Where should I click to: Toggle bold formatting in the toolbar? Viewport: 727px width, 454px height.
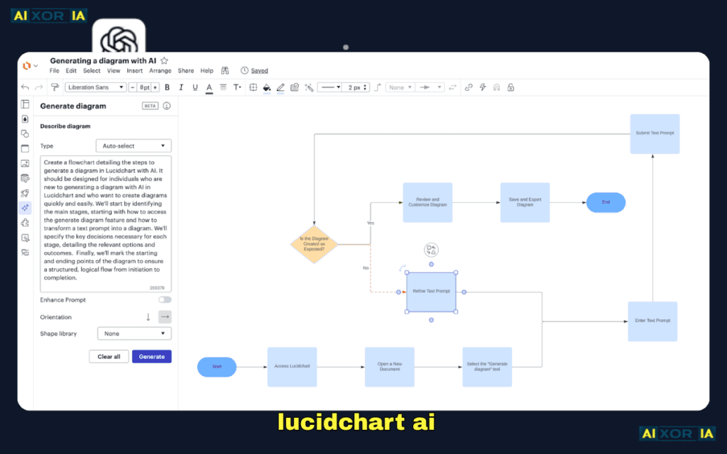point(167,87)
